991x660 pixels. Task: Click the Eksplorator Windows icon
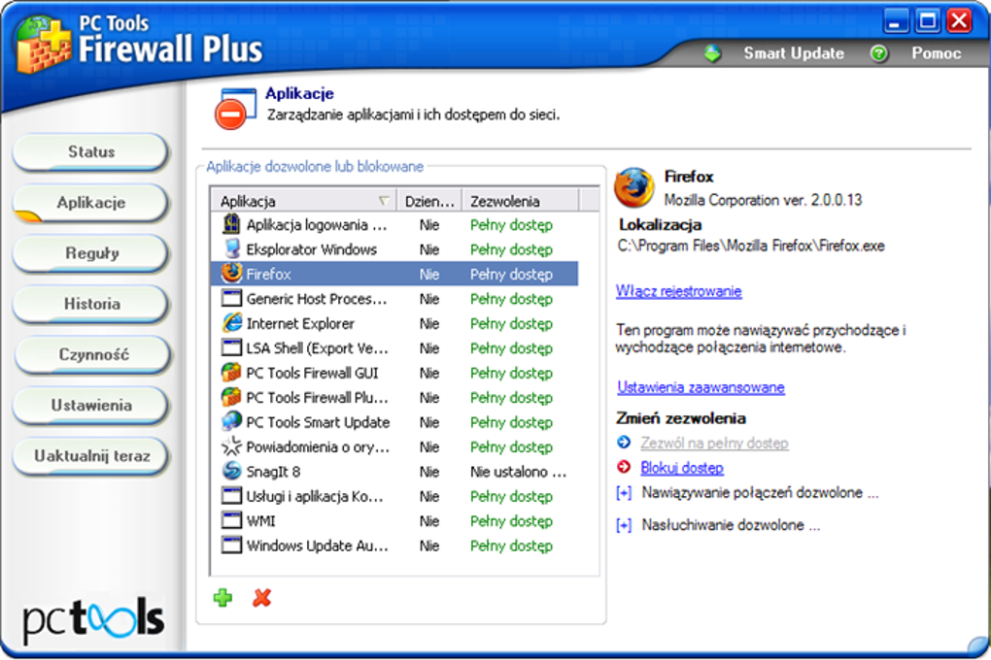232,248
